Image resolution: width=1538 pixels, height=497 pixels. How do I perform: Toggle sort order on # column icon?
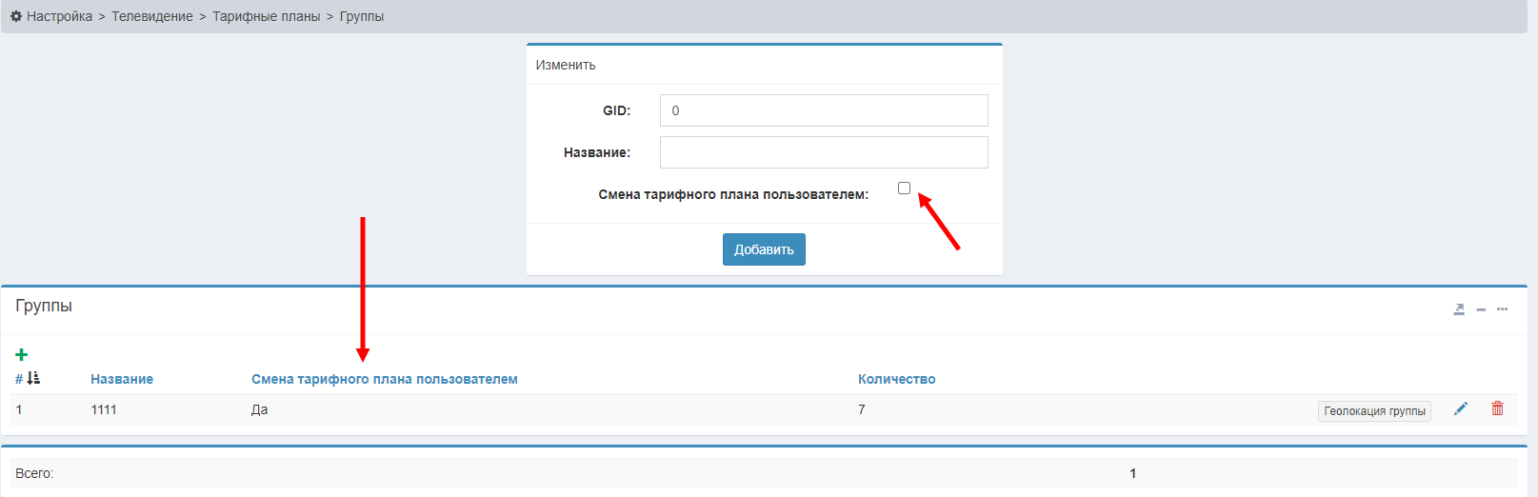tap(33, 379)
